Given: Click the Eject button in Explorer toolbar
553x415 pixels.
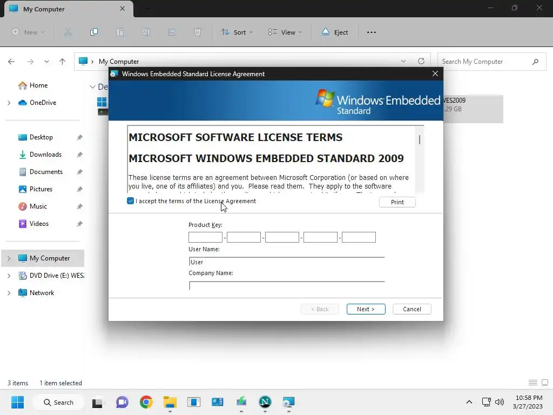Looking at the screenshot, I should pos(335,32).
